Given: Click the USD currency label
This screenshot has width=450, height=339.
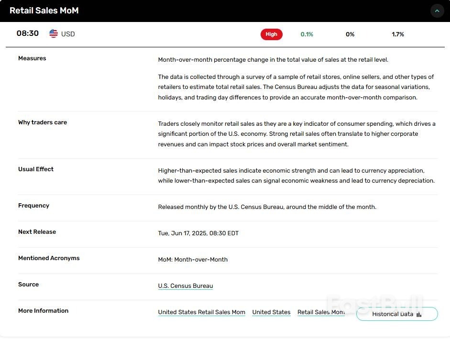Looking at the screenshot, I should 68,34.
